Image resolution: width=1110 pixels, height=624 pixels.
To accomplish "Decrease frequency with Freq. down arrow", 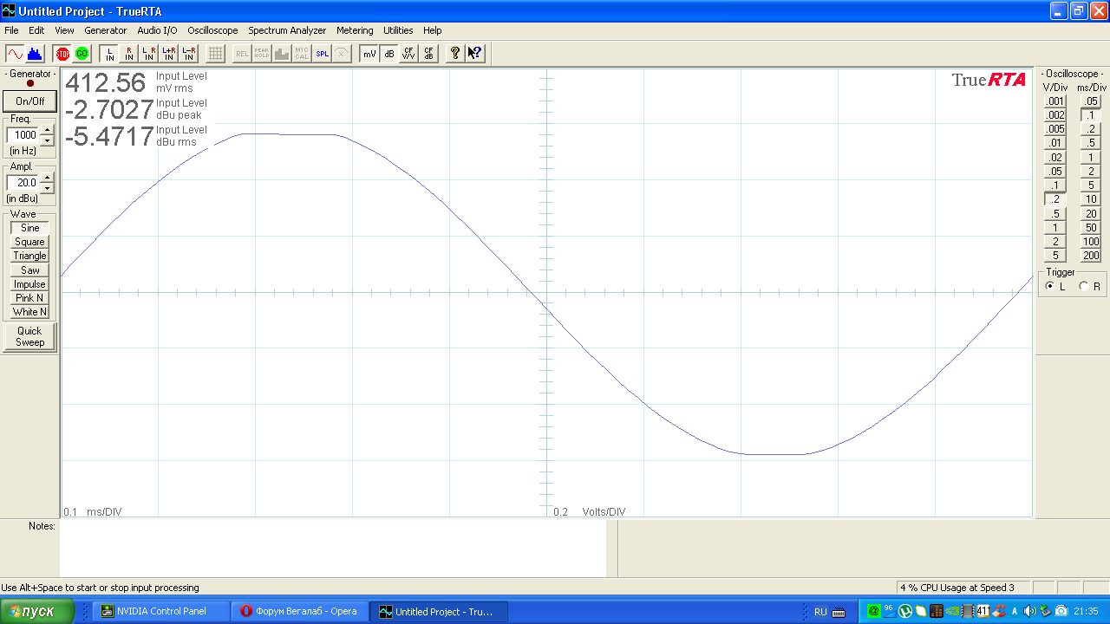I will pyautogui.click(x=48, y=140).
